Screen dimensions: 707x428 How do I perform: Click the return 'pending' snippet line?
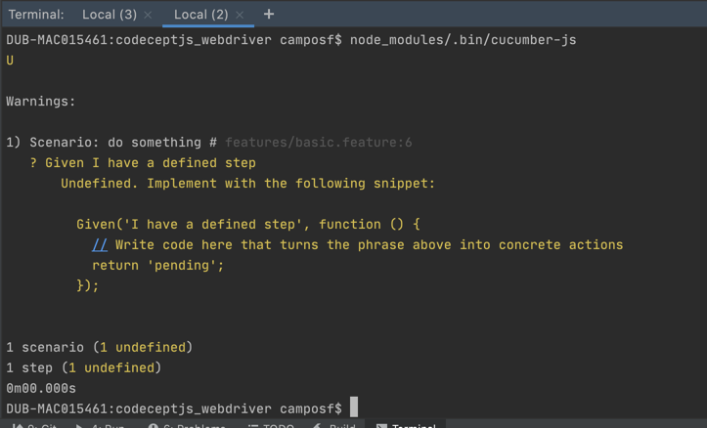pyautogui.click(x=157, y=265)
